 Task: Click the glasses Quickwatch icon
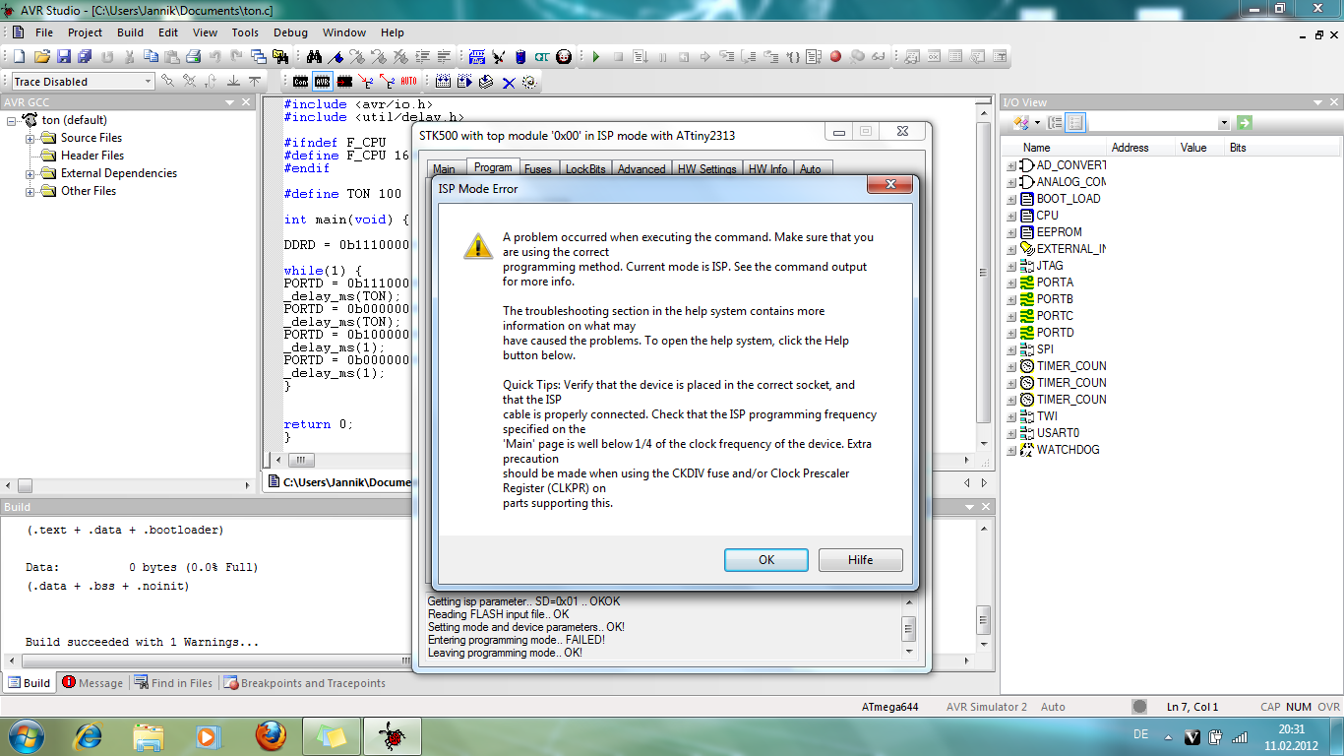pyautogui.click(x=879, y=56)
